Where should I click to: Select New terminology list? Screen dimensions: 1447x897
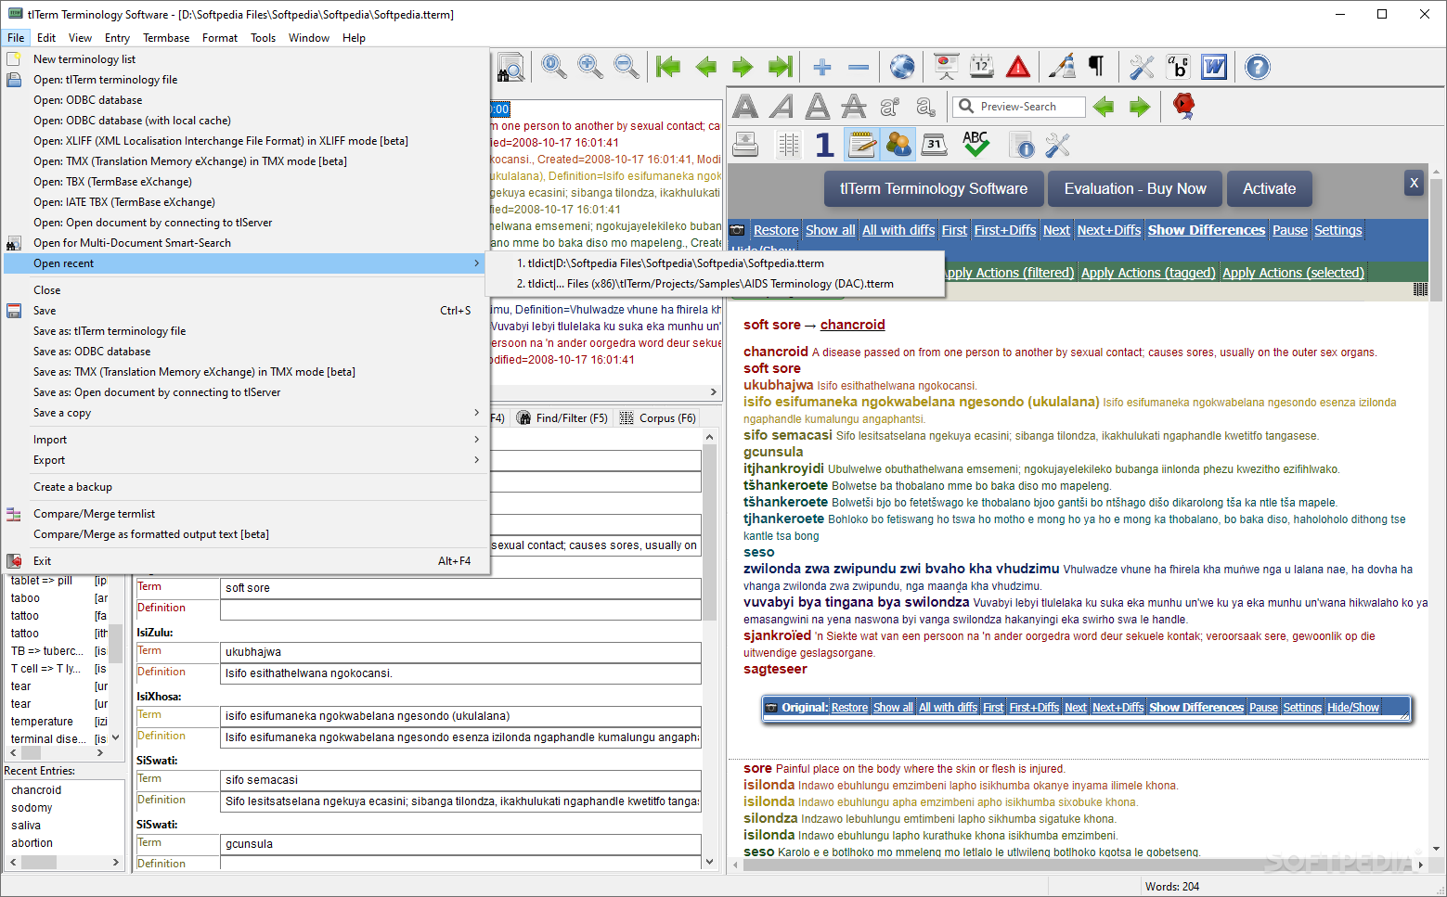(245, 59)
